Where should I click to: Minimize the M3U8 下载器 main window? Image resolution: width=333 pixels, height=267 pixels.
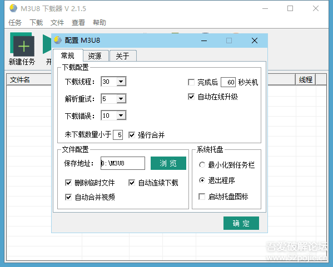[x=265, y=8]
